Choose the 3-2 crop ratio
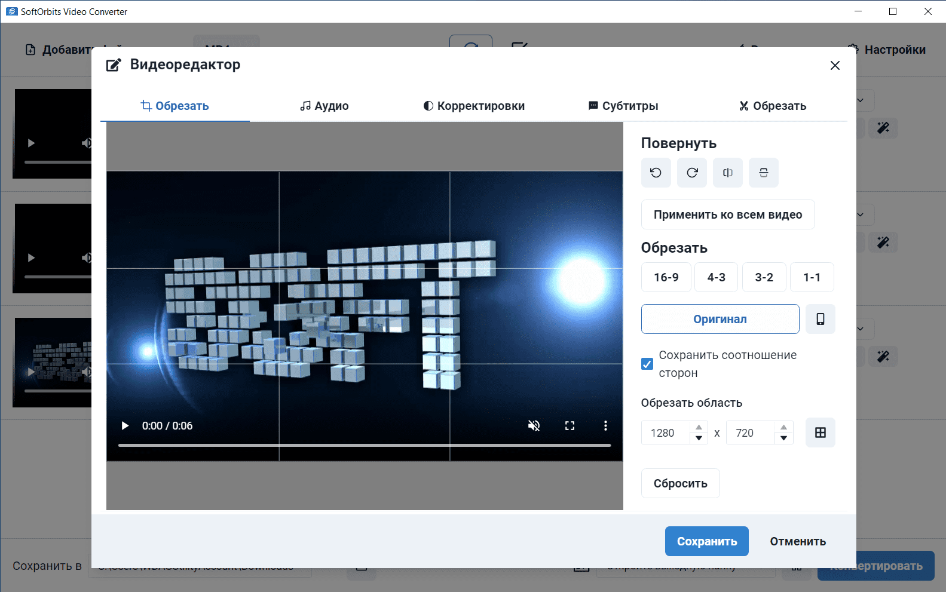Screen dimensions: 946x592 [x=764, y=277]
